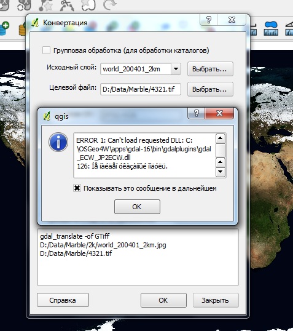
Task: Close the Конвертация dialog window
Action: click(x=232, y=20)
